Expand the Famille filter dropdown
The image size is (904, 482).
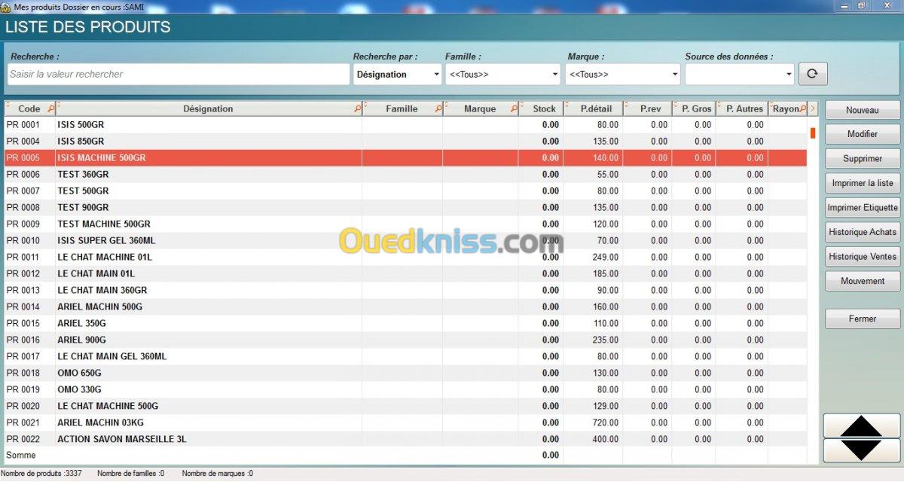(x=502, y=75)
